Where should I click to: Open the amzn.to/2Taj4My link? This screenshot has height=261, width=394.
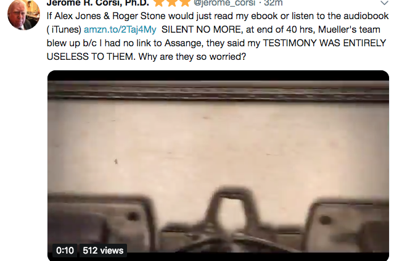point(120,30)
